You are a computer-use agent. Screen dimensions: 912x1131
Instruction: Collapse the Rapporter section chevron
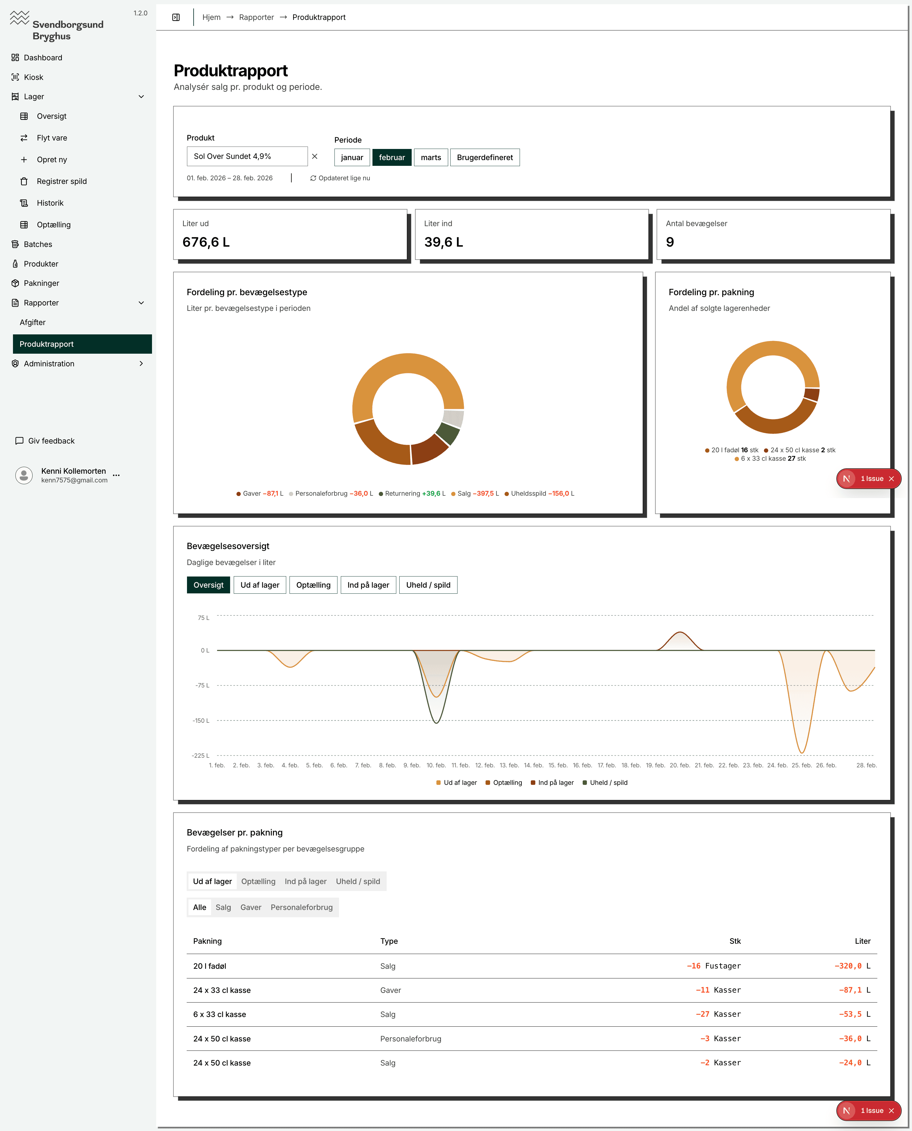pyautogui.click(x=141, y=303)
